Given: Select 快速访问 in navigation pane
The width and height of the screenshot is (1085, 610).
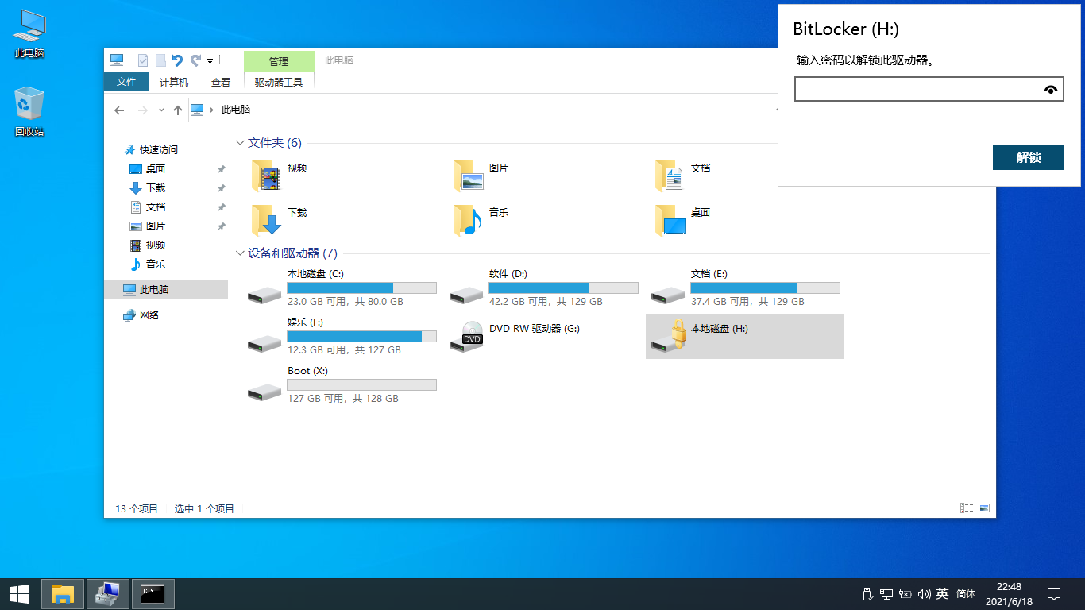Looking at the screenshot, I should pyautogui.click(x=159, y=149).
